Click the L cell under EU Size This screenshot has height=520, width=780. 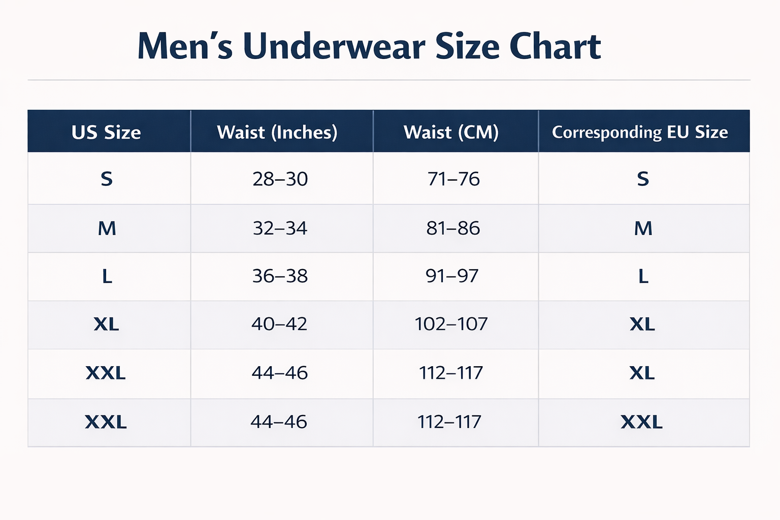[x=643, y=276]
